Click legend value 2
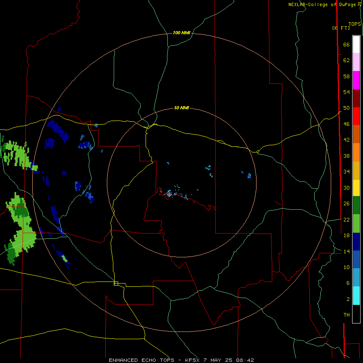Image resolution: width=363 pixels, height=363 pixels. click(x=348, y=299)
